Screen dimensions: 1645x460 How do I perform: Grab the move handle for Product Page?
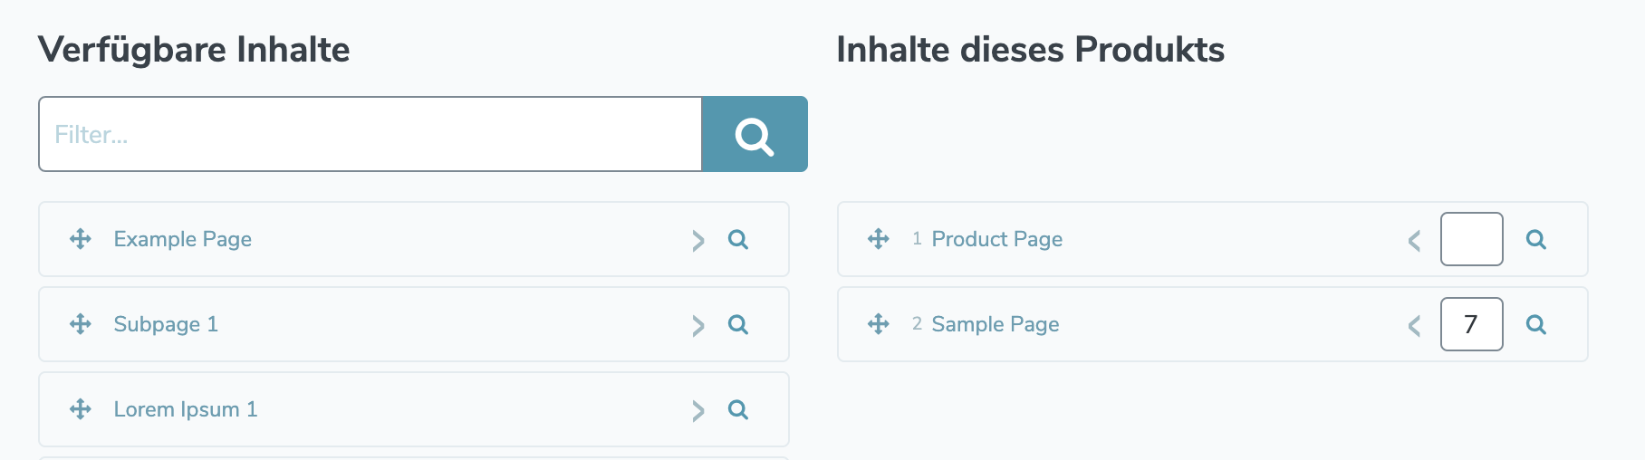(879, 239)
